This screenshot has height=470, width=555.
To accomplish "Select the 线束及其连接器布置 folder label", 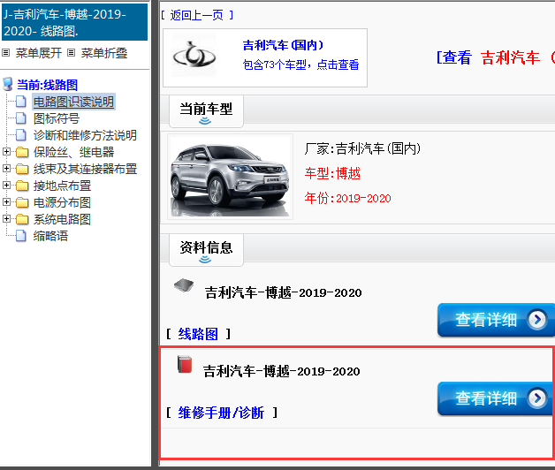I will [85, 169].
